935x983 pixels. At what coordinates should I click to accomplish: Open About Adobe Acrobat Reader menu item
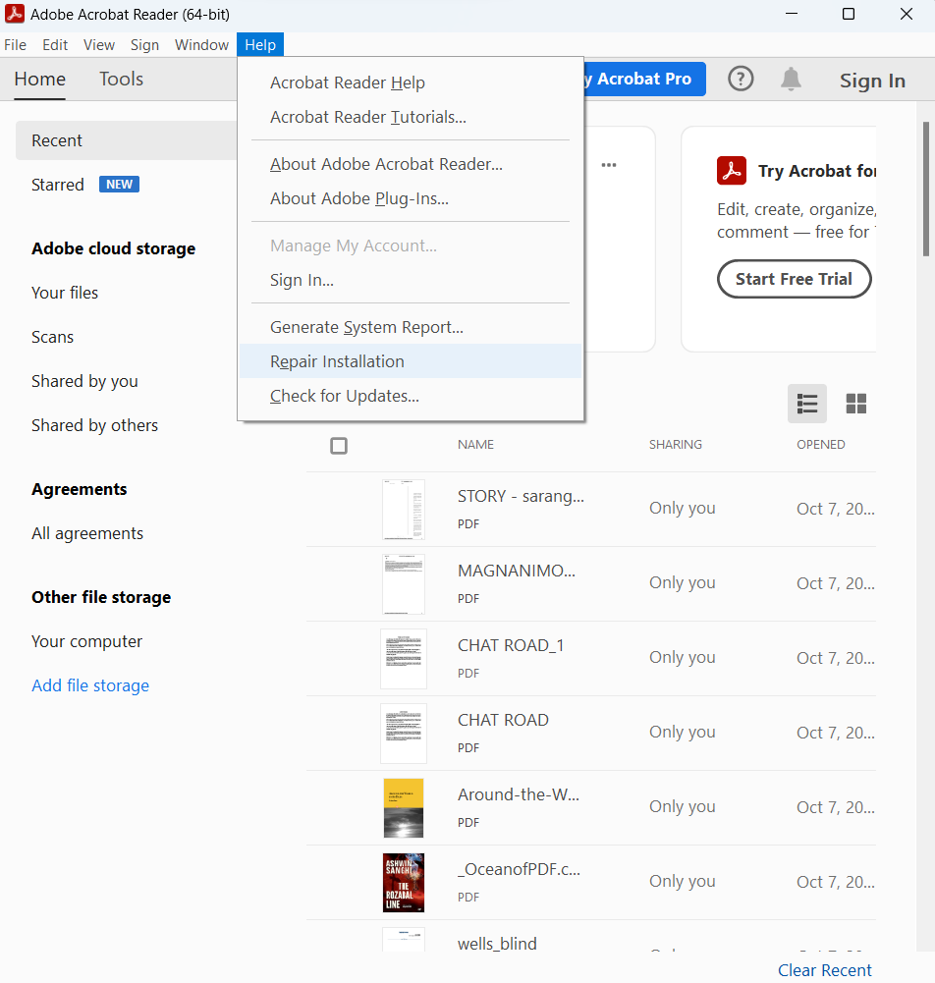(x=386, y=164)
